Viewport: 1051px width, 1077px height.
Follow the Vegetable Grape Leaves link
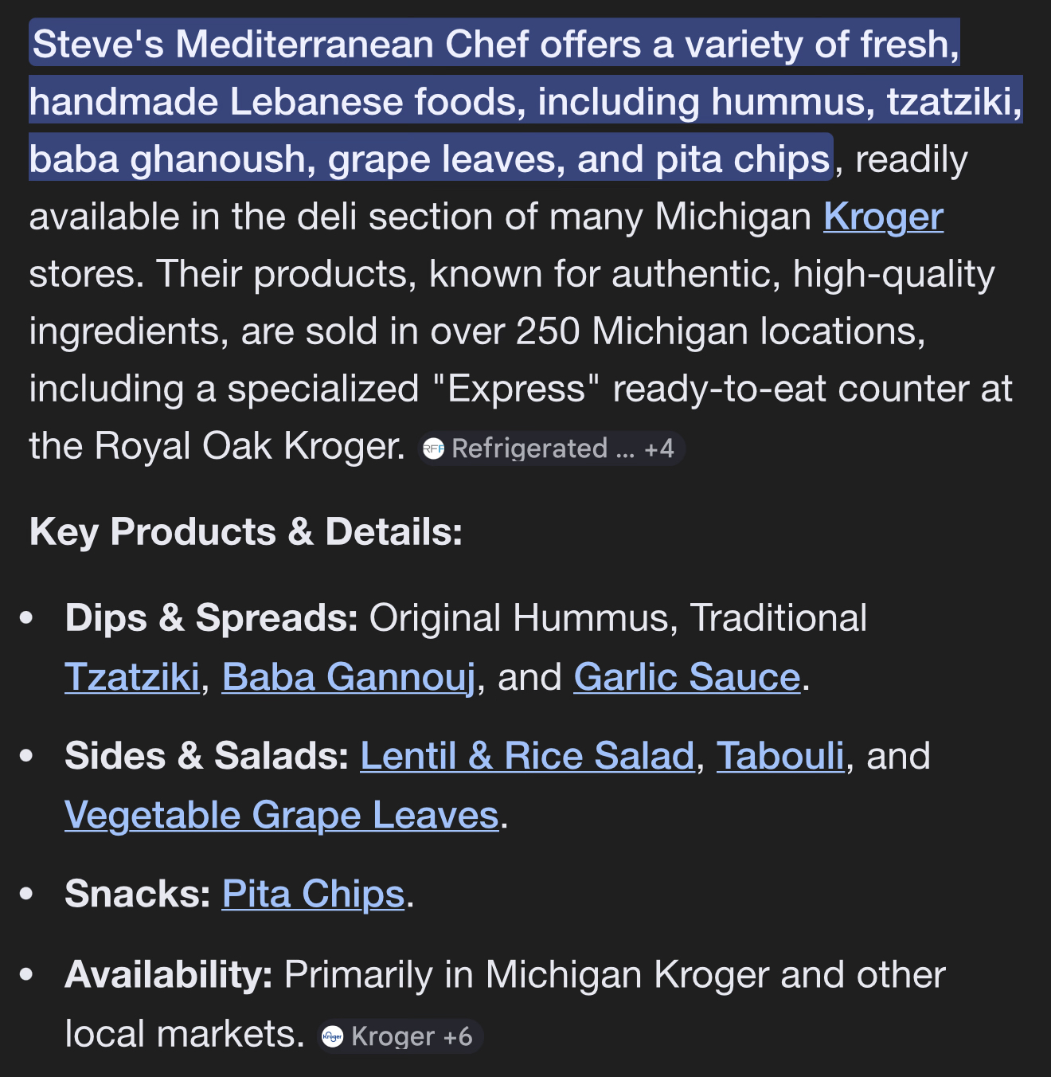click(x=282, y=815)
